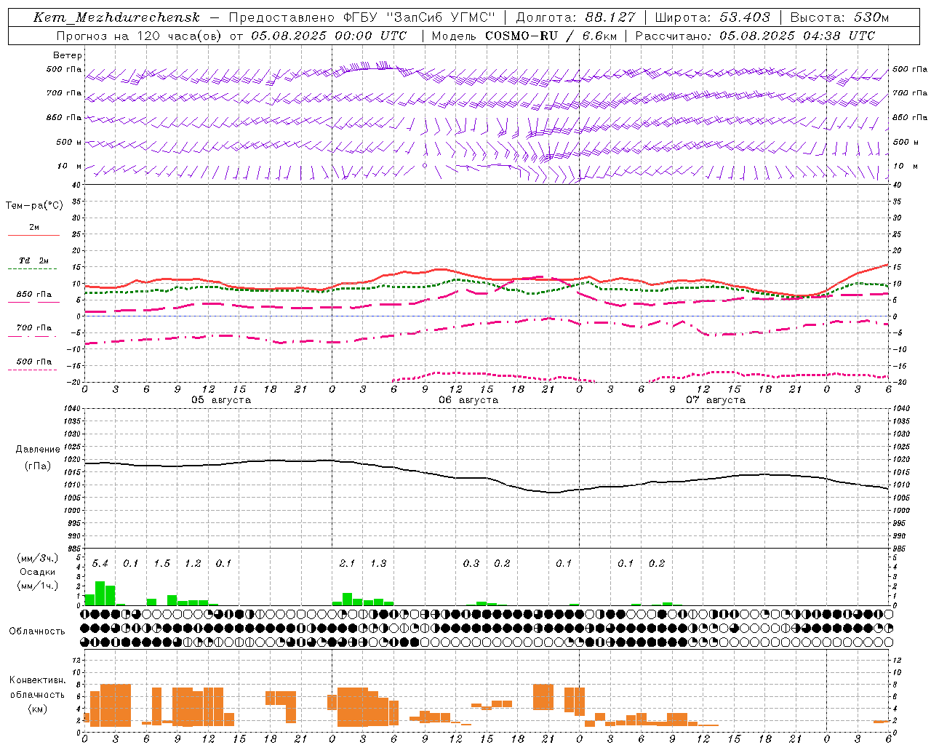Click the 1.5 precipitation total
Viewport: 931px width, 745px height.
162,564
